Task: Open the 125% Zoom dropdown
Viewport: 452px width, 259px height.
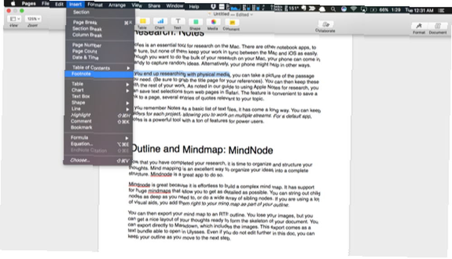Action: pos(33,19)
